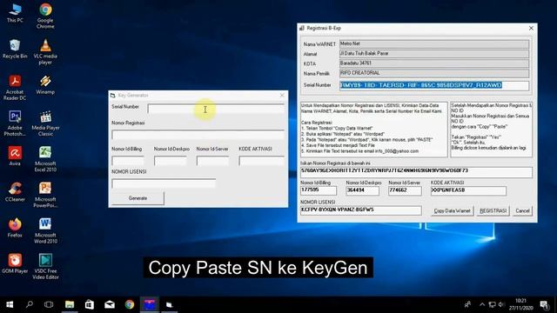Show hidden tray icons chevron
This screenshot has height=313, width=557.
(x=482, y=304)
